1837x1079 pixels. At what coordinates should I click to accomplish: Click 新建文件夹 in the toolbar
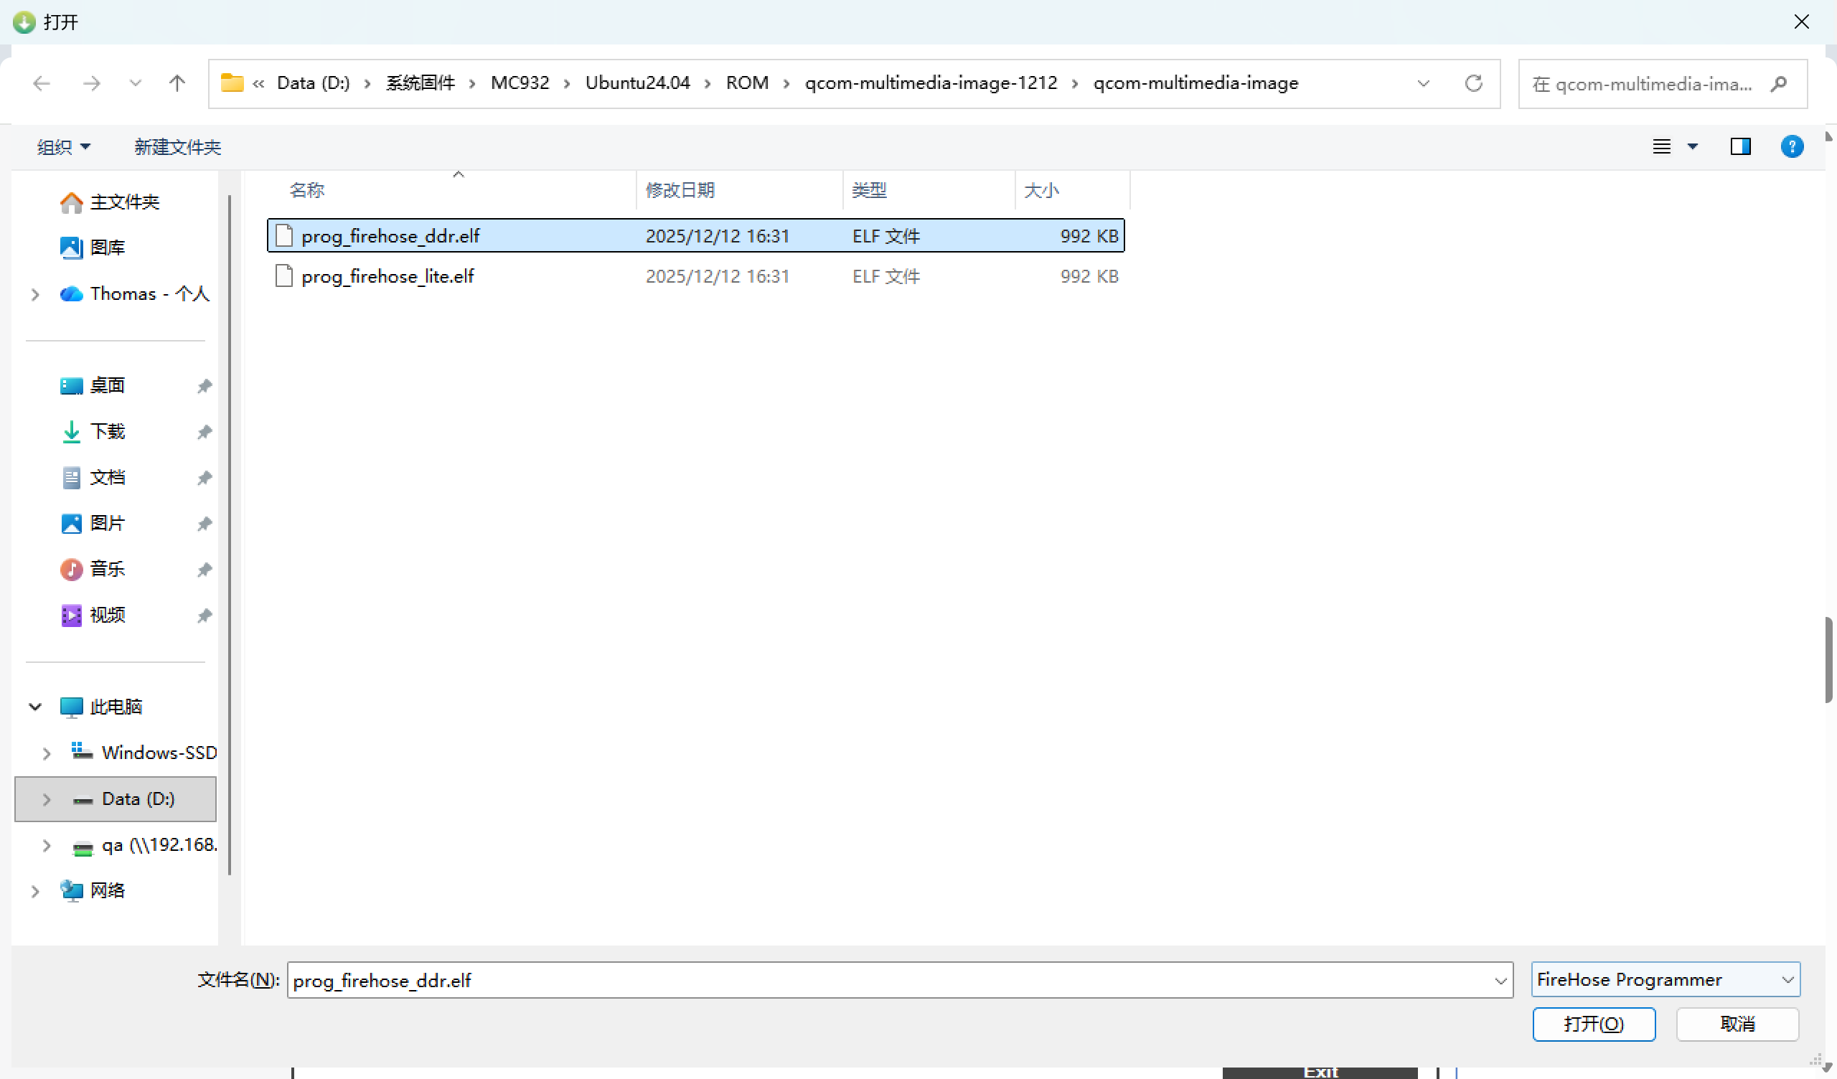tap(177, 147)
